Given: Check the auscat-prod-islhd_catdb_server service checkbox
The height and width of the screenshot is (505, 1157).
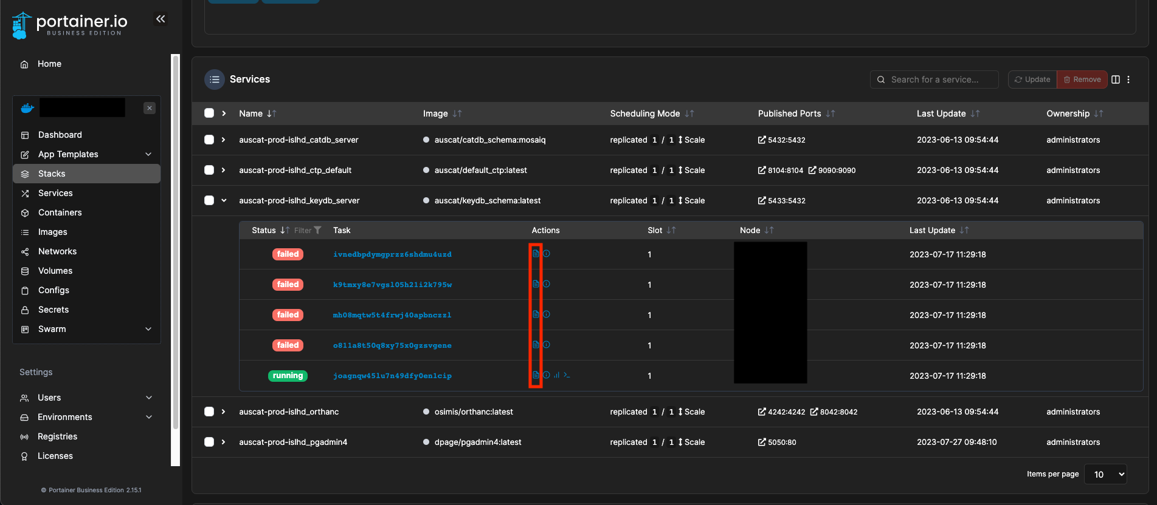Looking at the screenshot, I should 209,140.
